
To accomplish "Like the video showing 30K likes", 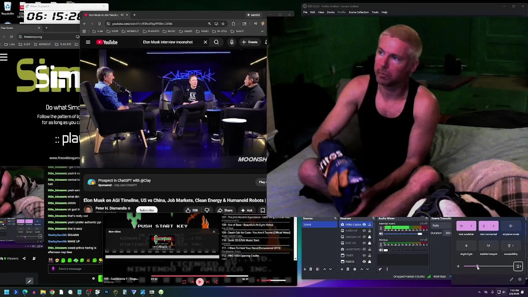I will point(192,210).
